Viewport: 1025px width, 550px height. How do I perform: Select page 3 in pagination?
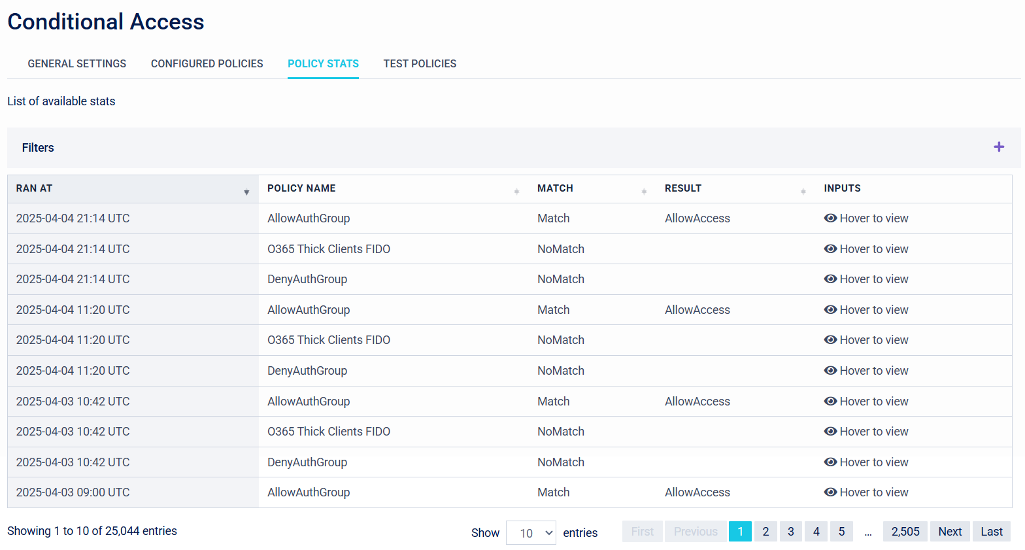pyautogui.click(x=790, y=532)
